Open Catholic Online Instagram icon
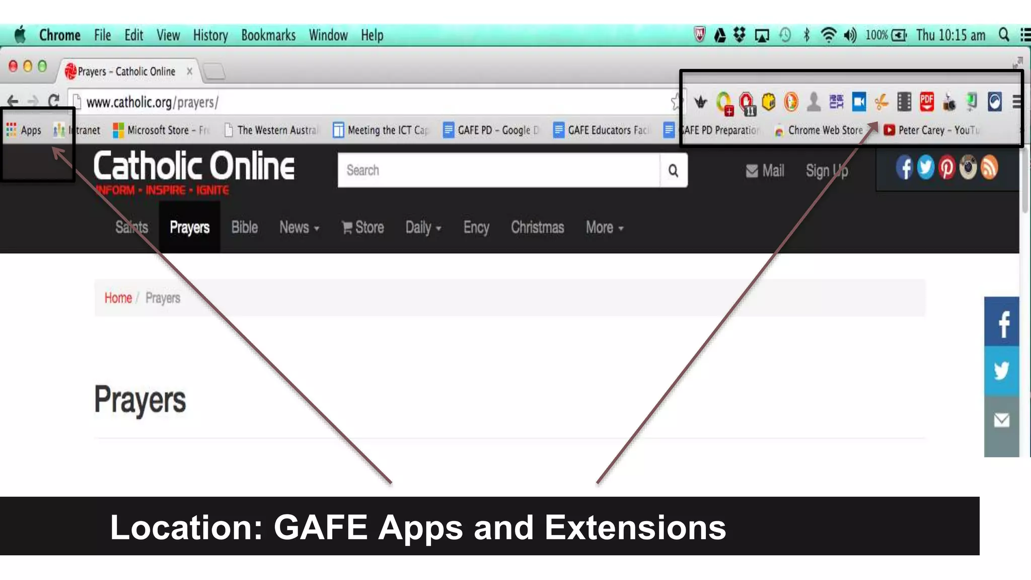The image size is (1031, 580). (x=968, y=168)
